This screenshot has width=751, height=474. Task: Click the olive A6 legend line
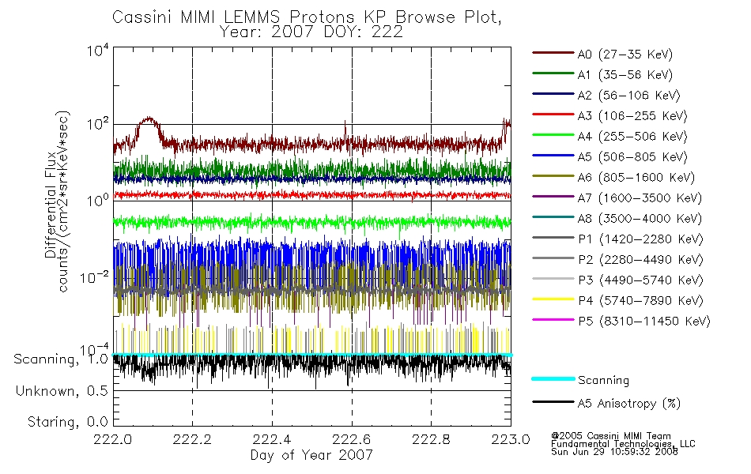pyautogui.click(x=553, y=176)
